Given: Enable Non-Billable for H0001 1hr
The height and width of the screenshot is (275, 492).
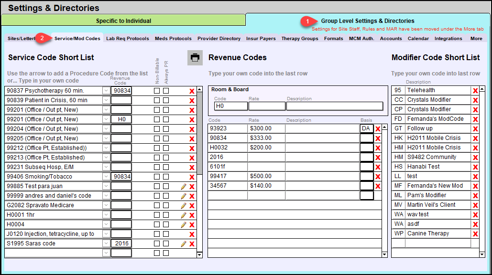Looking at the screenshot, I should click(157, 215).
